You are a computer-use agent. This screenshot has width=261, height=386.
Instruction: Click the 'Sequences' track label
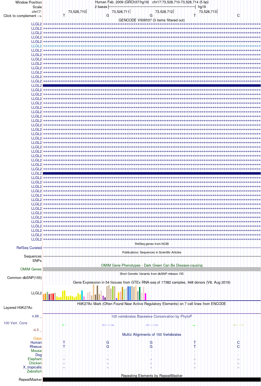tap(33, 256)
